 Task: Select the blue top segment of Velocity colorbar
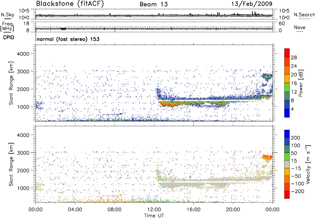[x=287, y=134]
